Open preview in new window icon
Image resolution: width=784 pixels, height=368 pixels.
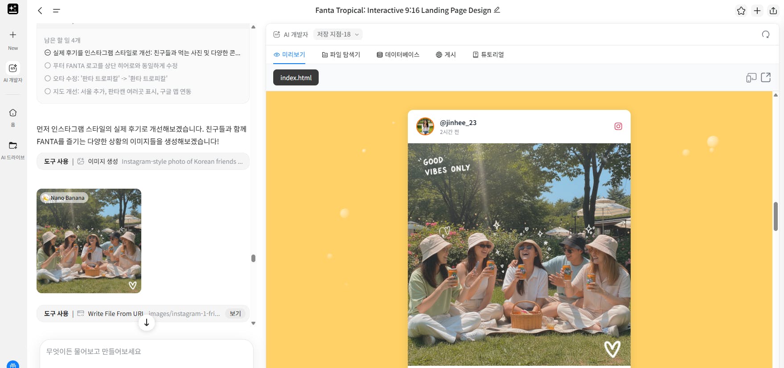(x=766, y=77)
